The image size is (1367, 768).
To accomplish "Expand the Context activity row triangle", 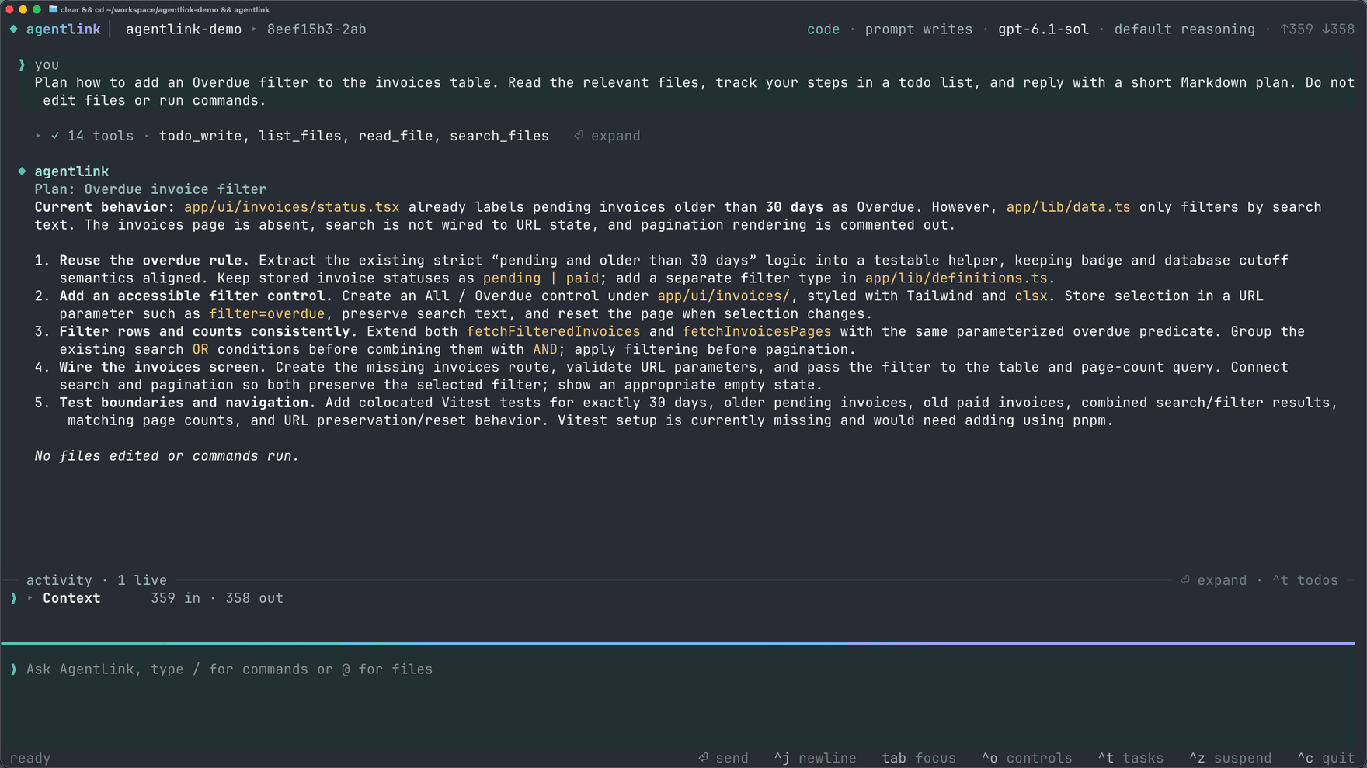I will click(x=30, y=598).
